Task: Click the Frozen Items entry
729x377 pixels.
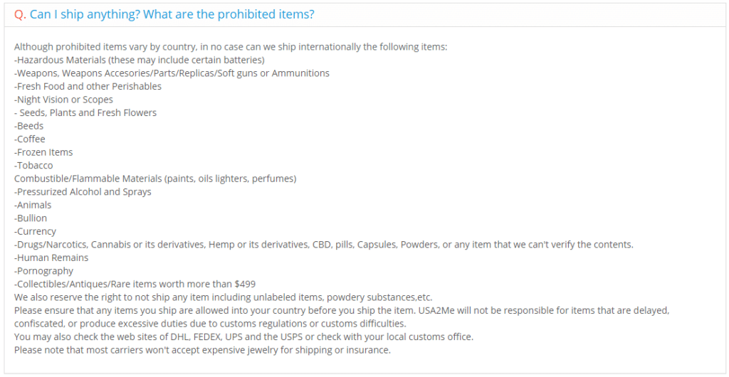Action: pyautogui.click(x=43, y=152)
